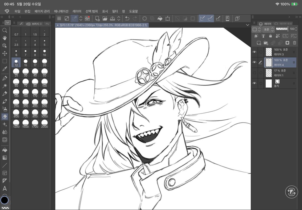Screen dimensions: 302x210
Task: Hide 레이어 3 with eye icon
Action: (x=254, y=52)
